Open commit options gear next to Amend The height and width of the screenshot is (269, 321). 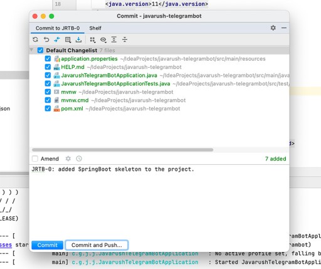(x=68, y=159)
